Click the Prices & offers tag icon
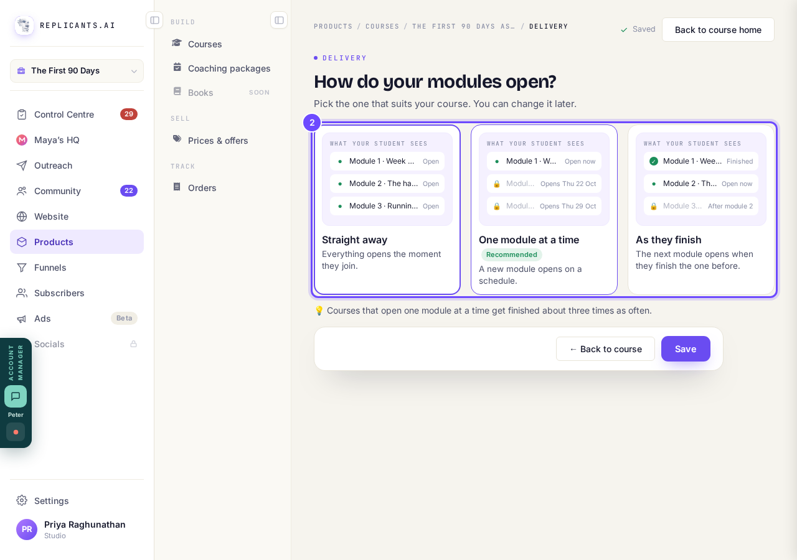The image size is (797, 560). point(177,139)
